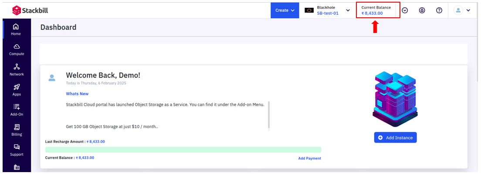The image size is (481, 176).
Task: Click the Whats New panel scrollbar
Action: (269, 116)
